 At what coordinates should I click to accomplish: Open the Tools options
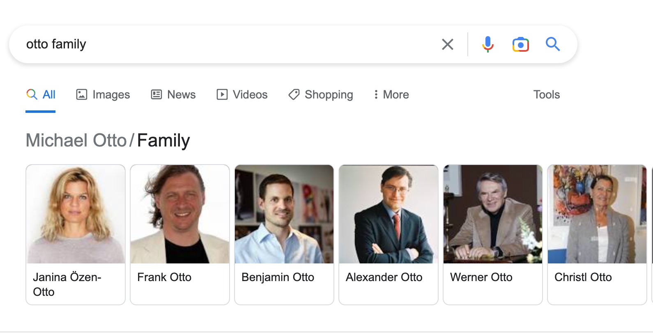pos(546,94)
